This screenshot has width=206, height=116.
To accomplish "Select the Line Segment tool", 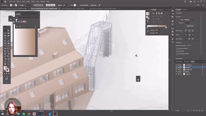I will (x=8, y=38).
